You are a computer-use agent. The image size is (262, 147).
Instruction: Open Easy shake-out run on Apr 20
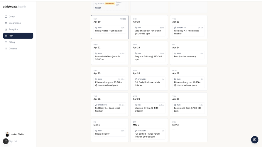tap(149, 31)
